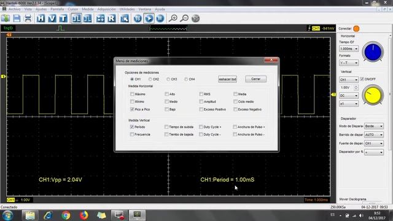The height and width of the screenshot is (221, 393).
Task: Enable the Mínimo checkbox
Action: (x=132, y=101)
